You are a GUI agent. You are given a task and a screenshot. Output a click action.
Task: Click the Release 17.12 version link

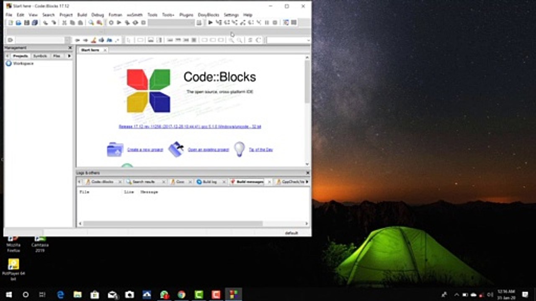coord(190,127)
